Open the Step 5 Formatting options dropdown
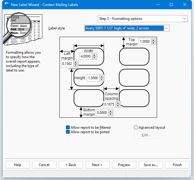This screenshot has width=194, height=180. 185,19
